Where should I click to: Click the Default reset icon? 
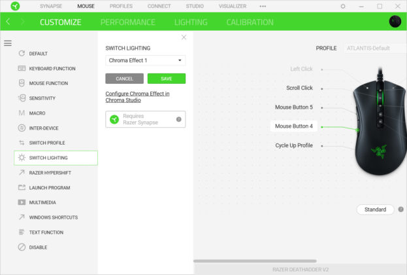coord(22,53)
